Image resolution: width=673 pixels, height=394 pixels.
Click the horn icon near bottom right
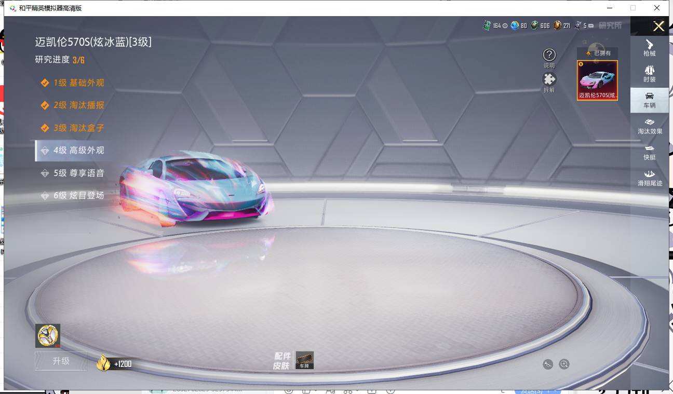tap(548, 364)
